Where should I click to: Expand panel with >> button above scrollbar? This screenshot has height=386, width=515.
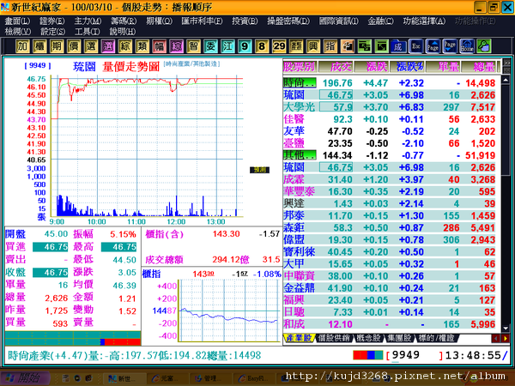click(506, 63)
